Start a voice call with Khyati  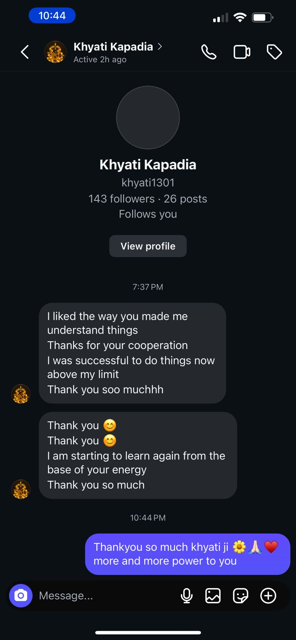pyautogui.click(x=209, y=52)
